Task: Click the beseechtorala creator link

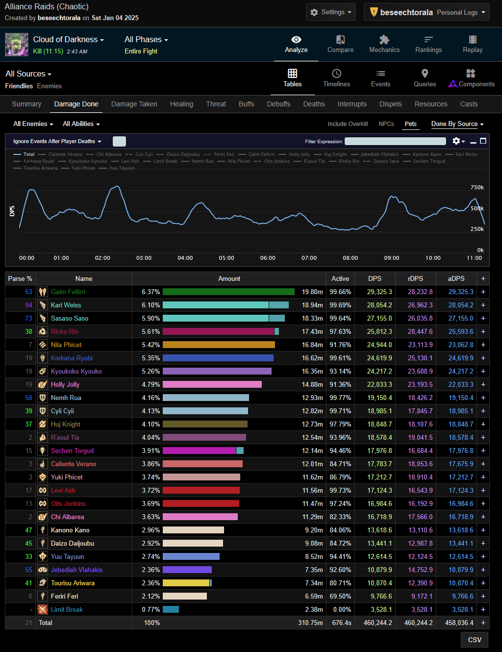Action: (59, 18)
